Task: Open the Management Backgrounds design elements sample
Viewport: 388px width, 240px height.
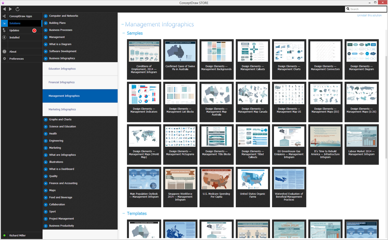Action: point(216,59)
